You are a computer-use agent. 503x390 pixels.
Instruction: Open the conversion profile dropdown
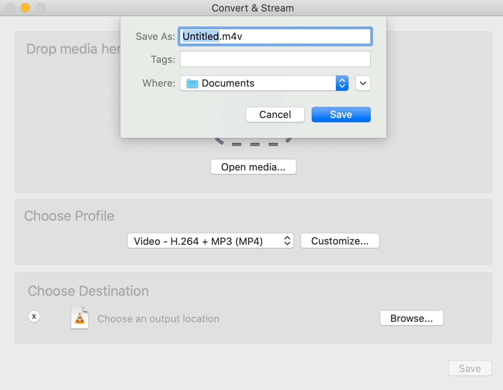coord(210,241)
